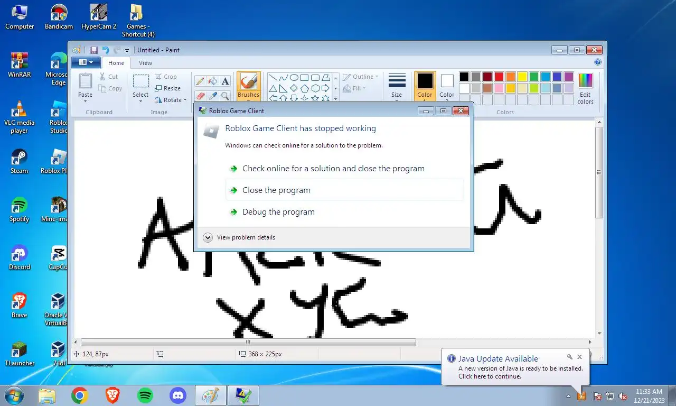
Task: Click the Paint horizontal scrollbar thumb
Action: pyautogui.click(x=248, y=343)
